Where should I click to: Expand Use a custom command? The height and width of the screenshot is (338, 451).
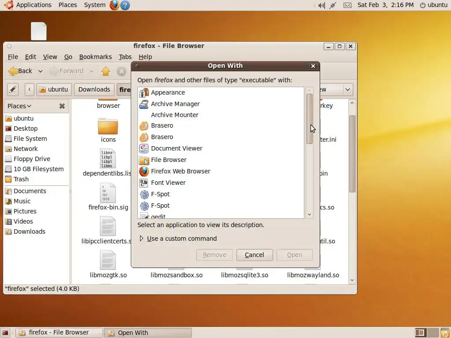click(178, 239)
